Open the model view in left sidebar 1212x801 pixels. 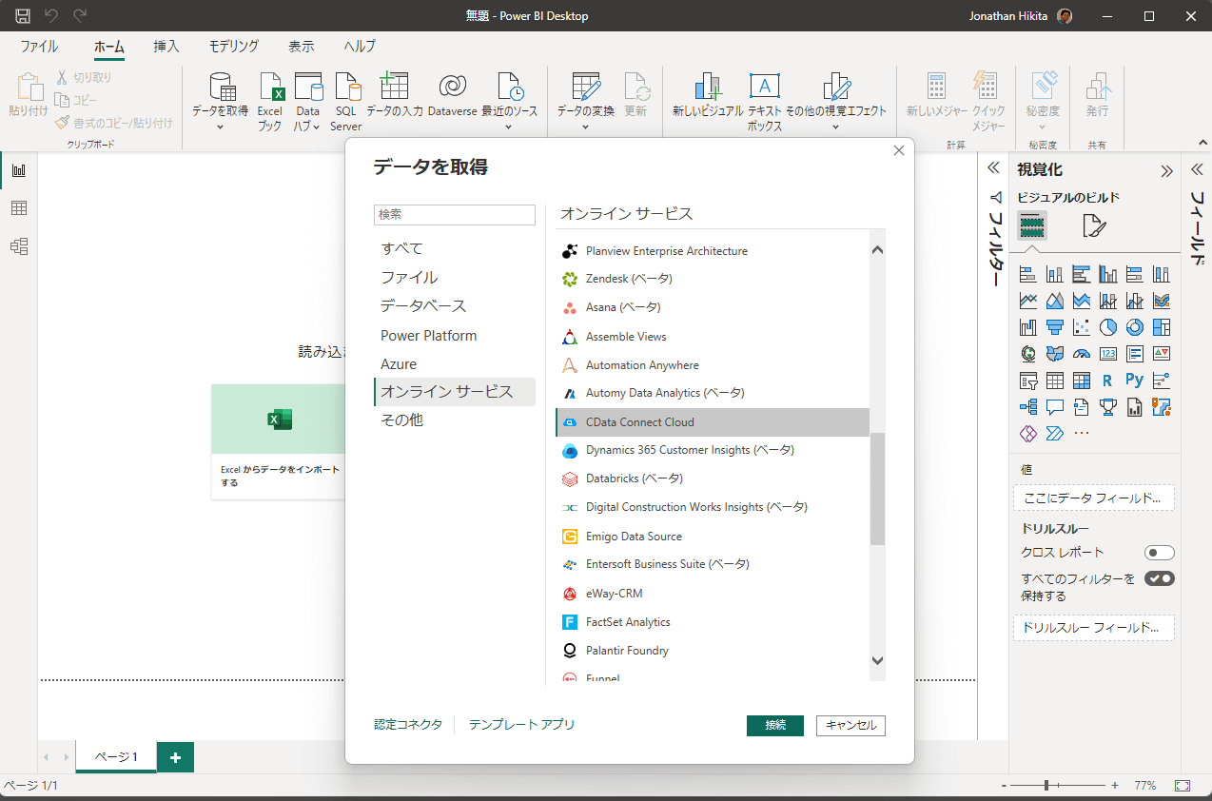[18, 246]
